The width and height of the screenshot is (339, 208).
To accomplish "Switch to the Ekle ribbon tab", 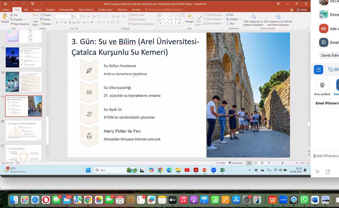I will point(26,10).
